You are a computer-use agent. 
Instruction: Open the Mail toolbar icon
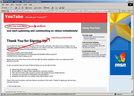coord(56,8)
